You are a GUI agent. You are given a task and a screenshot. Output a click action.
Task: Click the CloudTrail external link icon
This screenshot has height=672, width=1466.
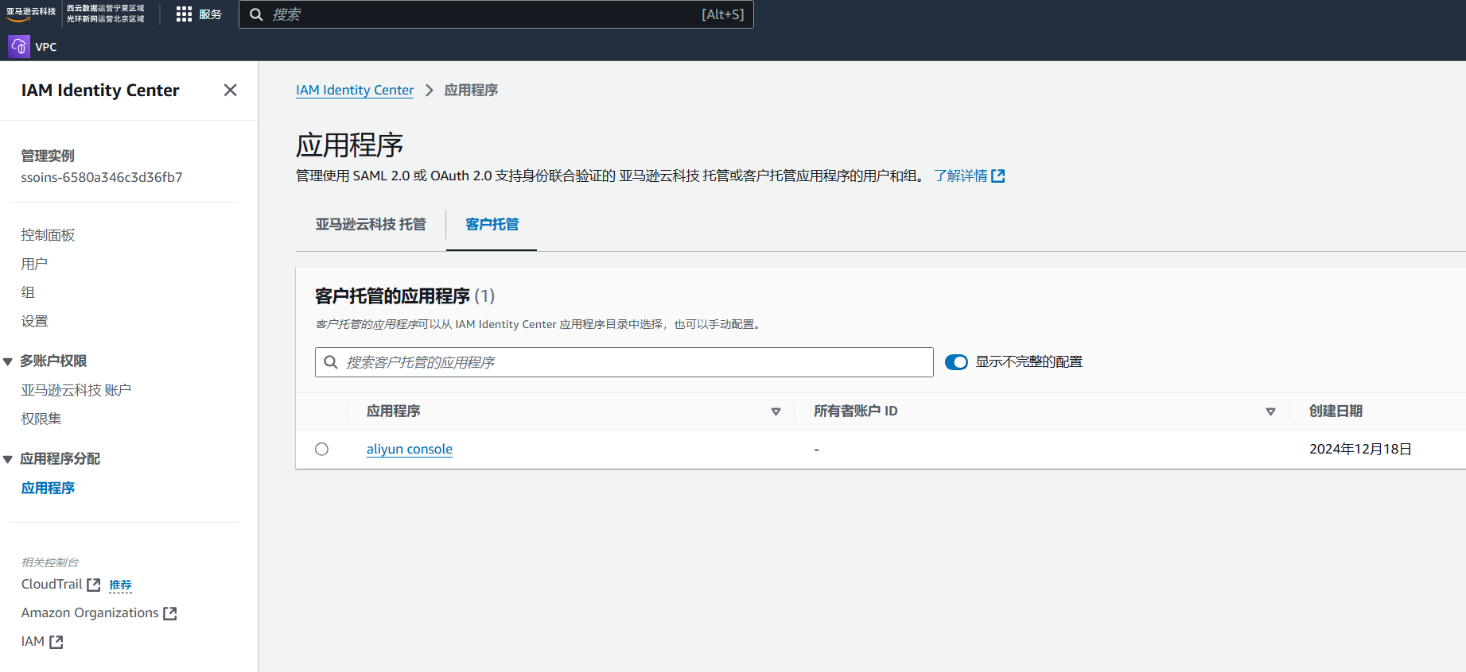(x=94, y=585)
